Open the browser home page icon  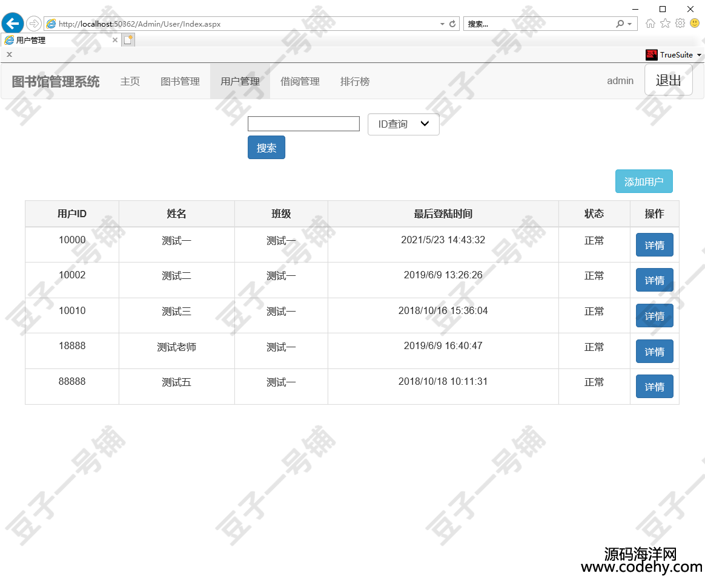coord(650,24)
